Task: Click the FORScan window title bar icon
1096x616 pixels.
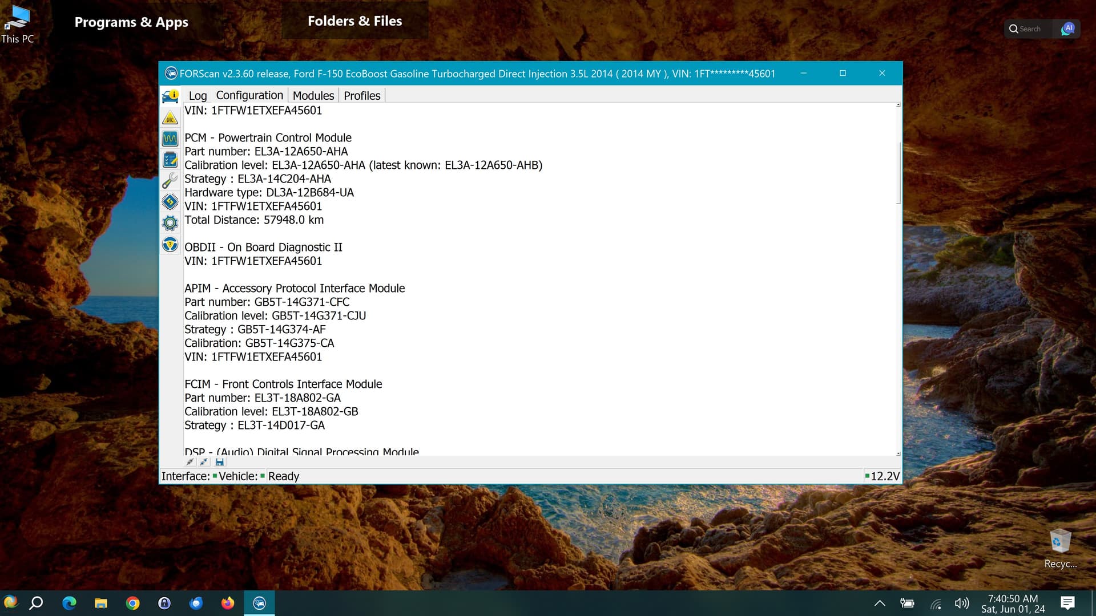Action: 171,74
